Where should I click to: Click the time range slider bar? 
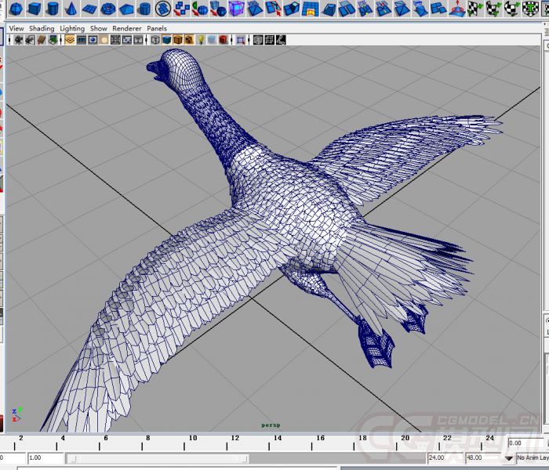157,458
